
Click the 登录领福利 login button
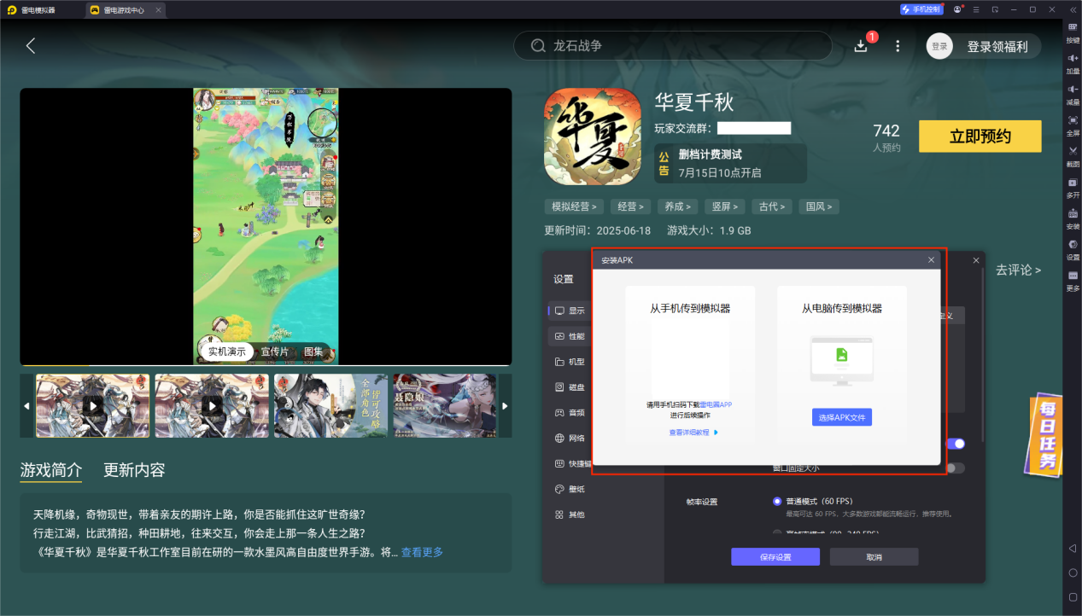(x=997, y=46)
